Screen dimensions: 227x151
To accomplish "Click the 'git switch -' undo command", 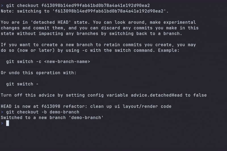I will coord(22,84).
